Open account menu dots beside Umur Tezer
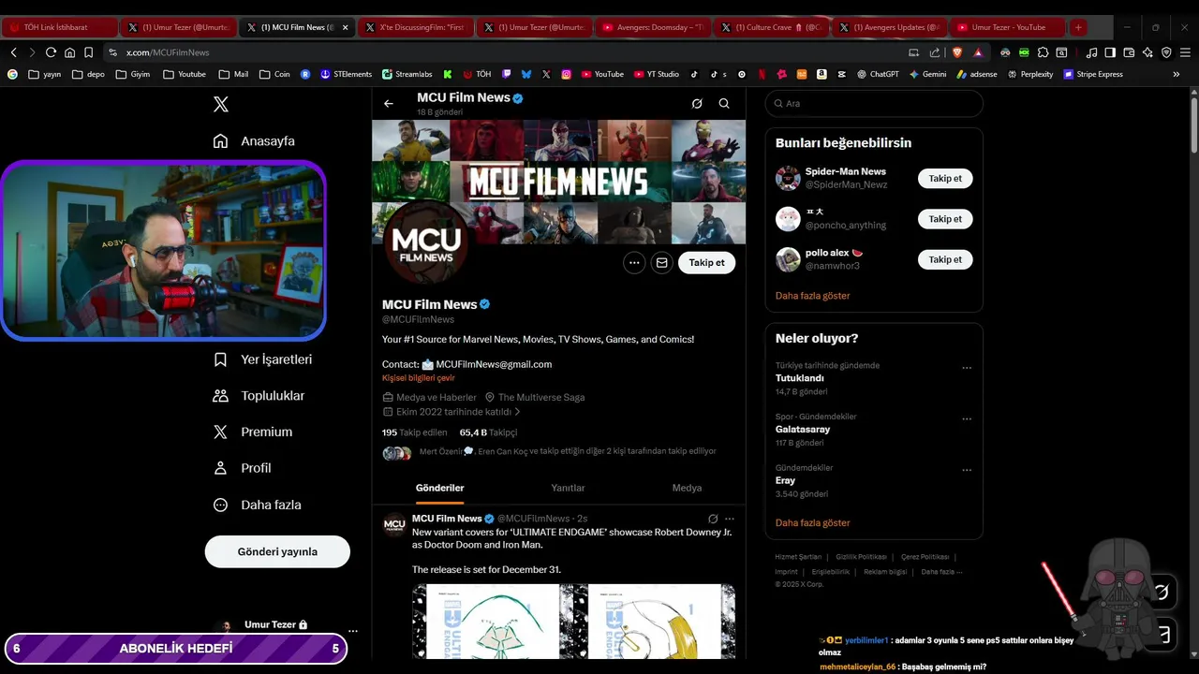This screenshot has width=1199, height=674. (x=352, y=631)
